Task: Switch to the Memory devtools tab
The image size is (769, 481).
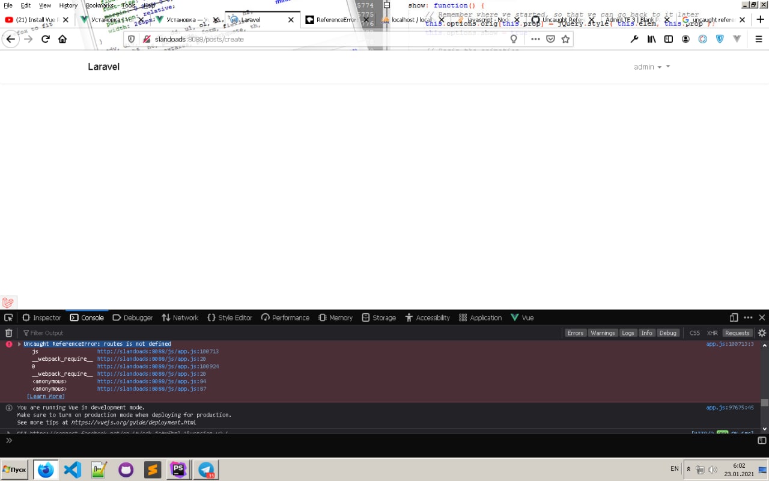Action: [x=336, y=317]
